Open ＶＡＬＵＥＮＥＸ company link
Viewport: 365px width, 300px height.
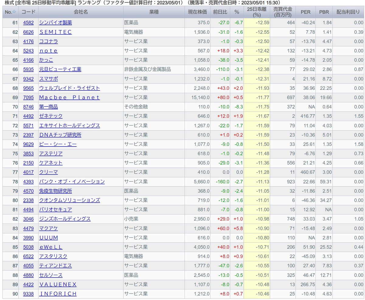58,285
